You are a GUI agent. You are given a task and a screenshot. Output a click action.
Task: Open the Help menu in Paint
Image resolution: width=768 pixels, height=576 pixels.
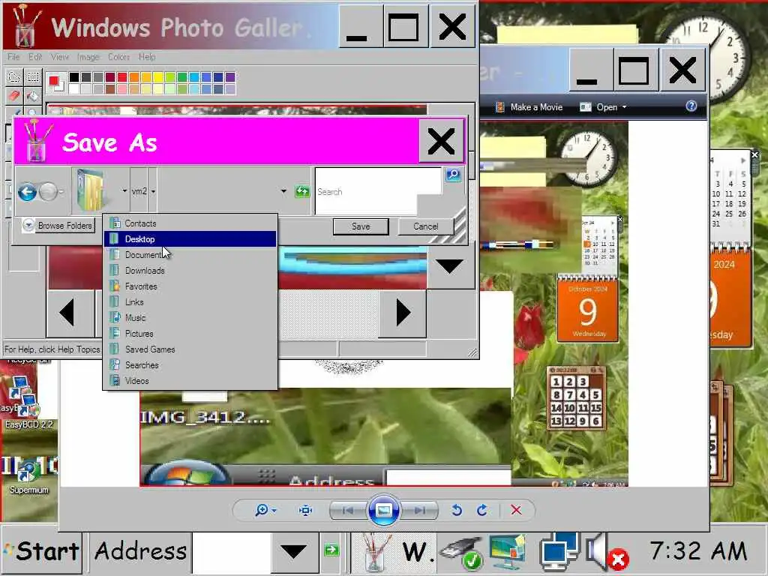click(147, 57)
